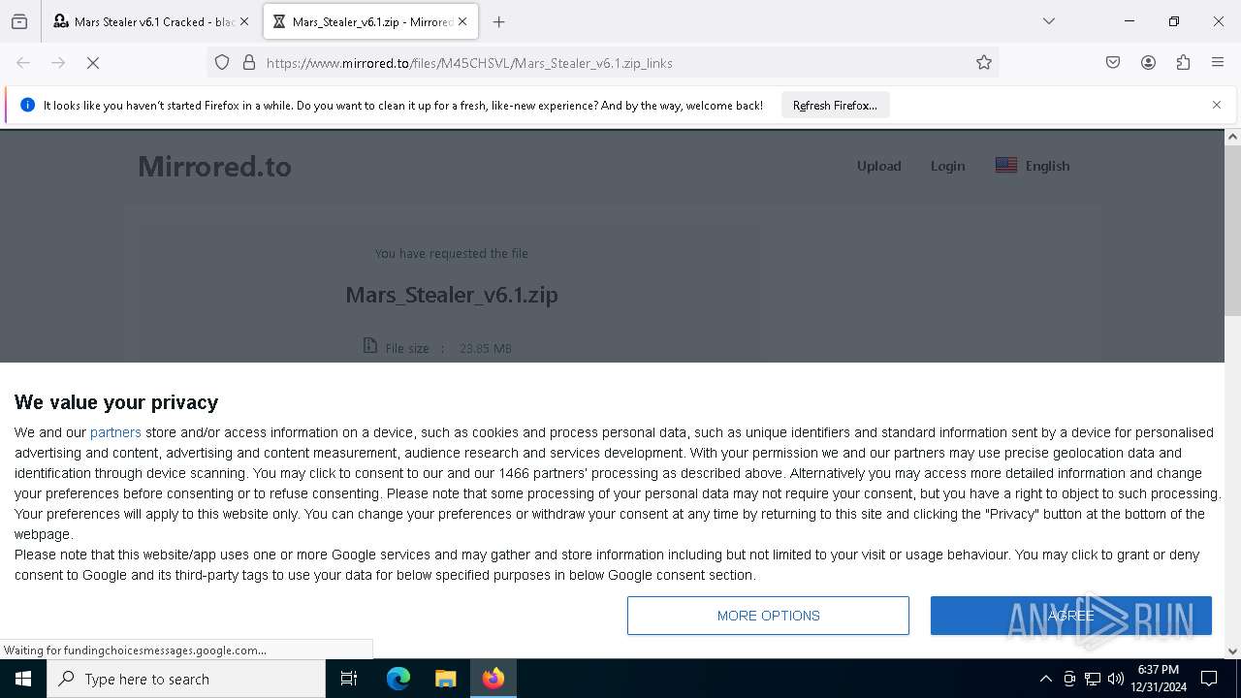Close the Mars_Stealer_v6.1.zip tab

tap(462, 21)
